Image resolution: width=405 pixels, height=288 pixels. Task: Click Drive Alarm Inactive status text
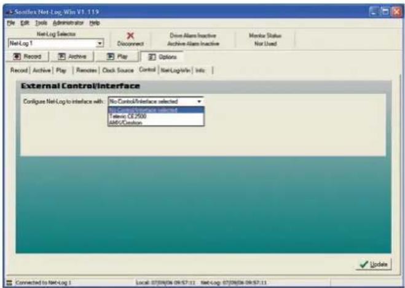193,36
